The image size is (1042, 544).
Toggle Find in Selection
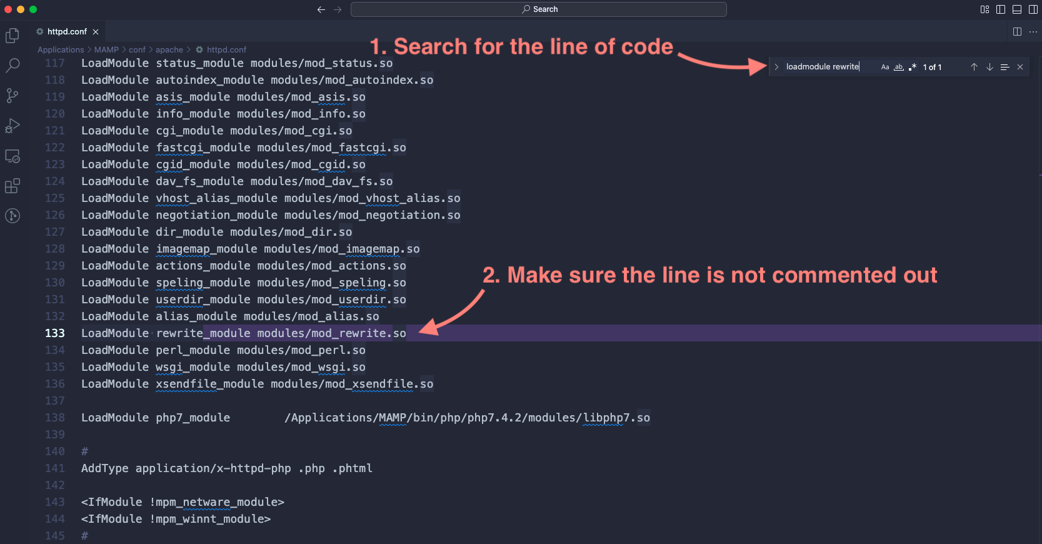tap(1004, 67)
